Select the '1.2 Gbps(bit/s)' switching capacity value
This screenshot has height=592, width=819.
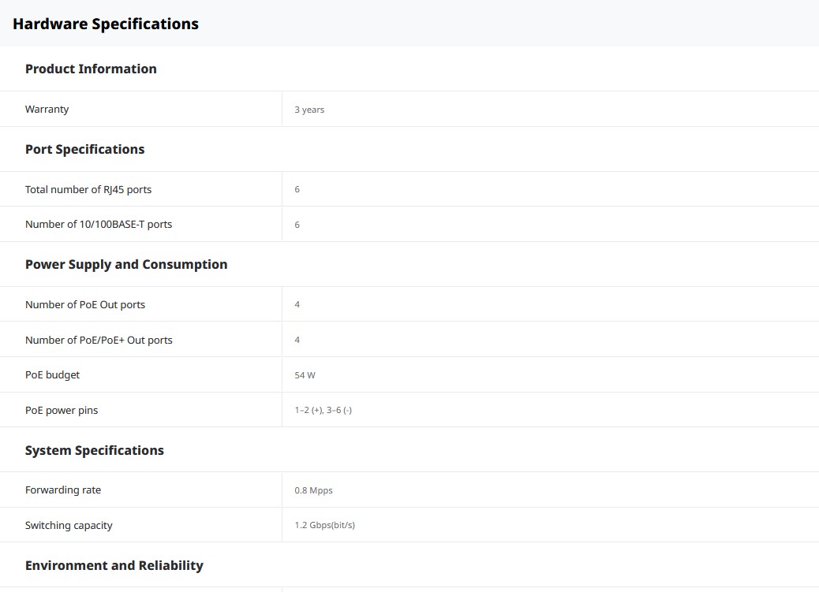pyautogui.click(x=324, y=525)
